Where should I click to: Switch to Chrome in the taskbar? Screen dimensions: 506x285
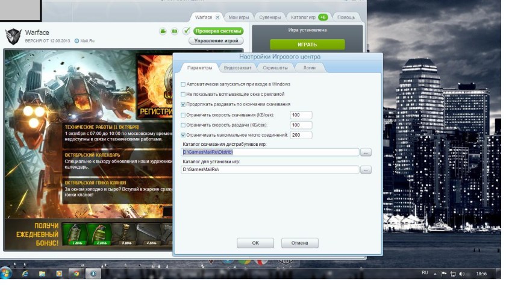point(76,274)
